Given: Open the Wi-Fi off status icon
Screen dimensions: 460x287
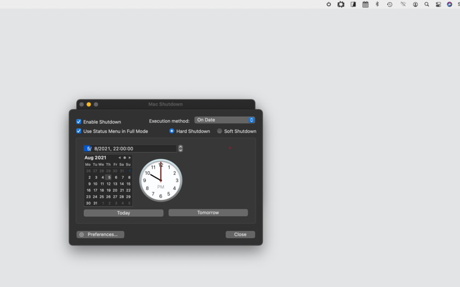Looking at the screenshot, I should (x=403, y=4).
